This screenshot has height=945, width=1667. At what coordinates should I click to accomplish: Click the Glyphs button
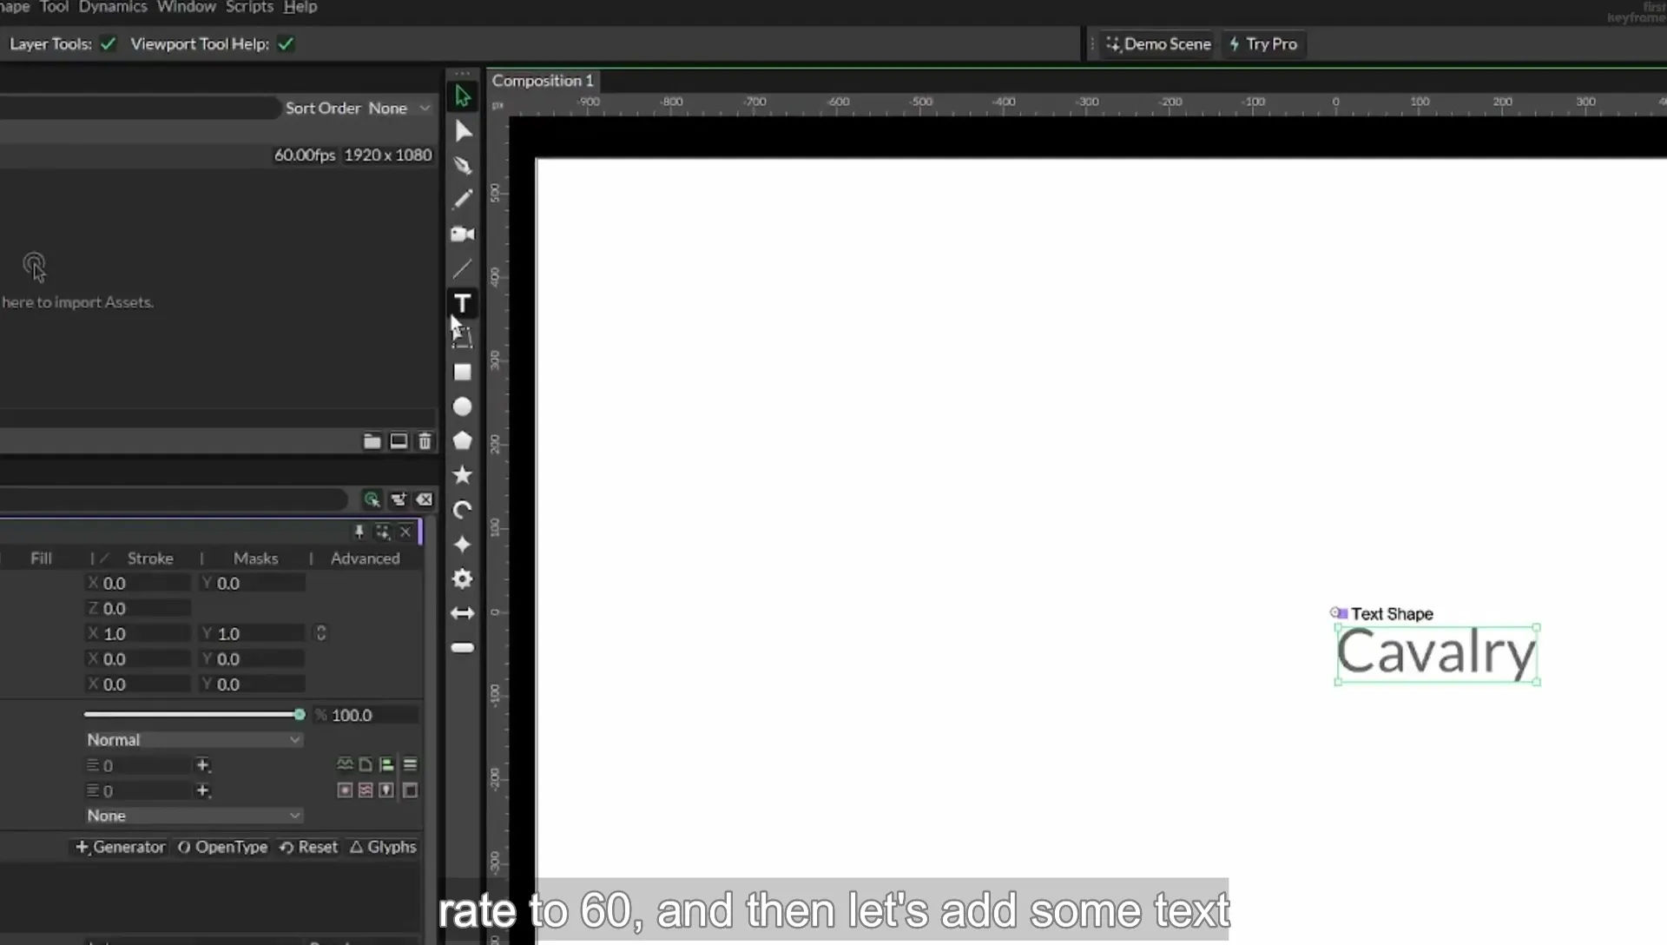click(x=383, y=847)
